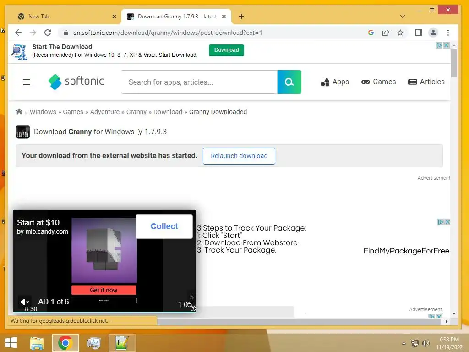Click horizontal scrollbar right arrow
The height and width of the screenshot is (352, 469).
pos(446,321)
